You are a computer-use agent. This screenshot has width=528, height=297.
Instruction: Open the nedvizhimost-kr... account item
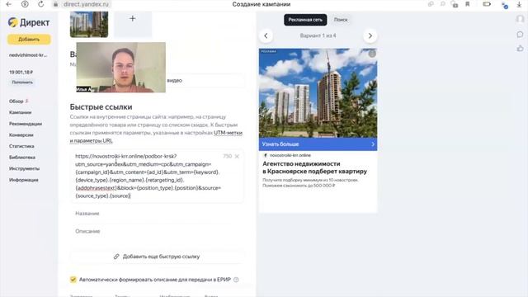[x=28, y=55]
